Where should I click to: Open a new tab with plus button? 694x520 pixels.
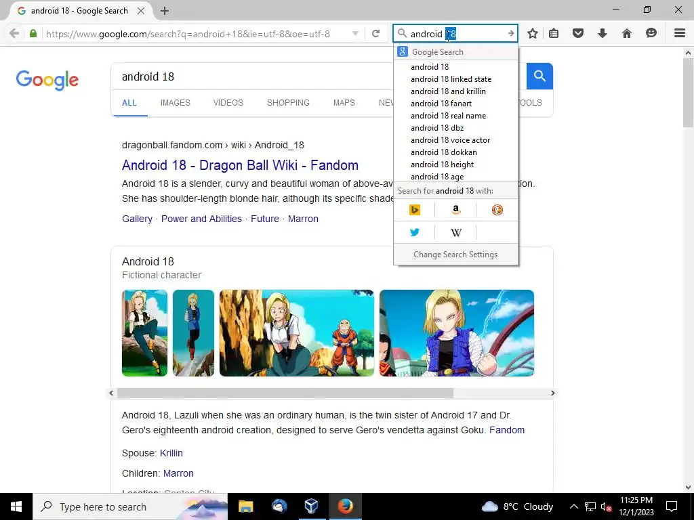pyautogui.click(x=165, y=11)
